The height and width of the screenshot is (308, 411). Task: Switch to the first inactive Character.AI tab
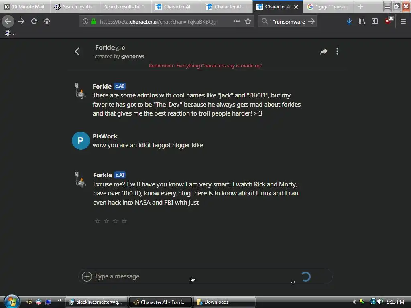pyautogui.click(x=177, y=7)
